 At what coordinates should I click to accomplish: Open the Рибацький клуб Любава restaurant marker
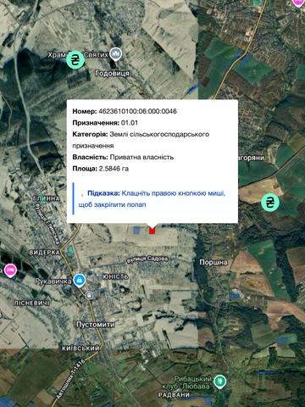click(x=219, y=382)
